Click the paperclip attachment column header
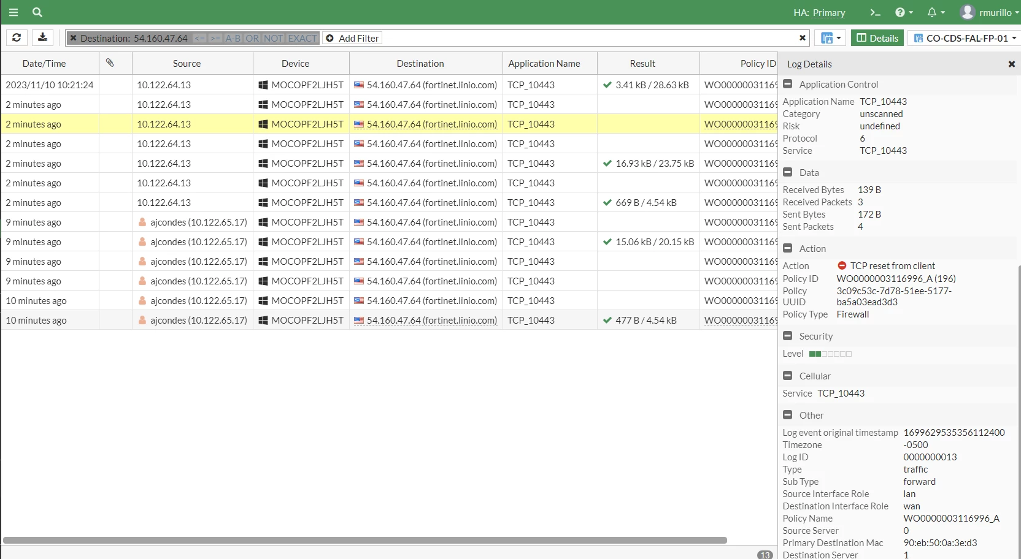 tap(110, 63)
